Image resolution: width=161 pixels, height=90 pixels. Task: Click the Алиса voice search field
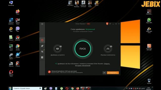[27, 88]
